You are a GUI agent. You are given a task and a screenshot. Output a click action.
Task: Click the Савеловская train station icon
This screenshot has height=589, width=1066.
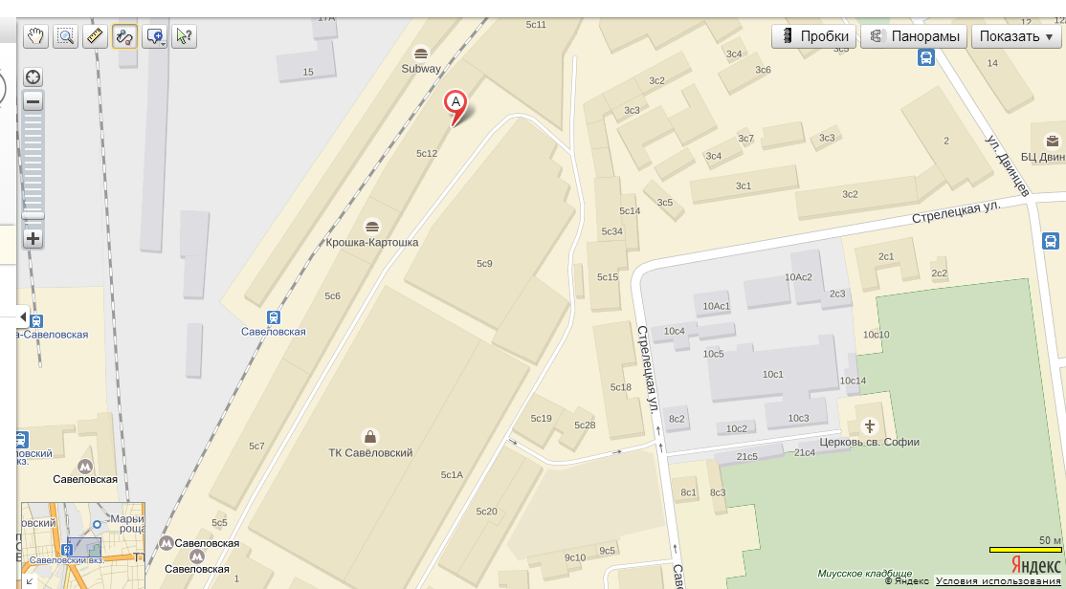point(274,317)
